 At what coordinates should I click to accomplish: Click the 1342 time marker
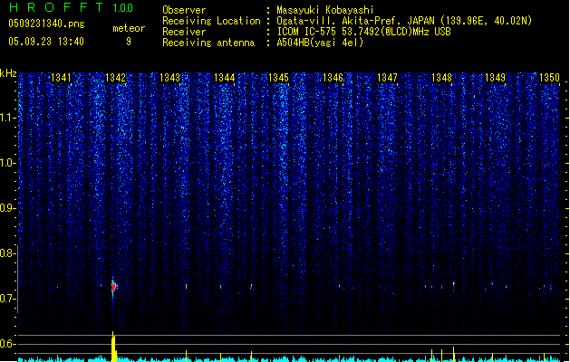click(x=115, y=78)
